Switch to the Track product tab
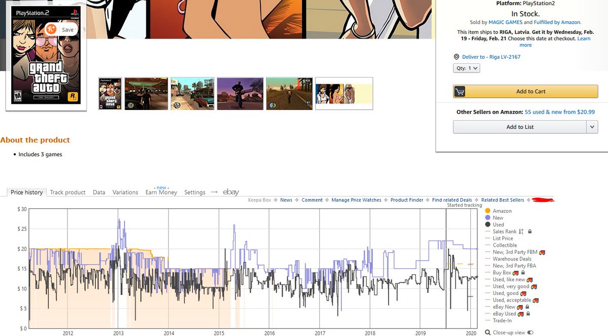This screenshot has height=336, width=608. [x=68, y=192]
